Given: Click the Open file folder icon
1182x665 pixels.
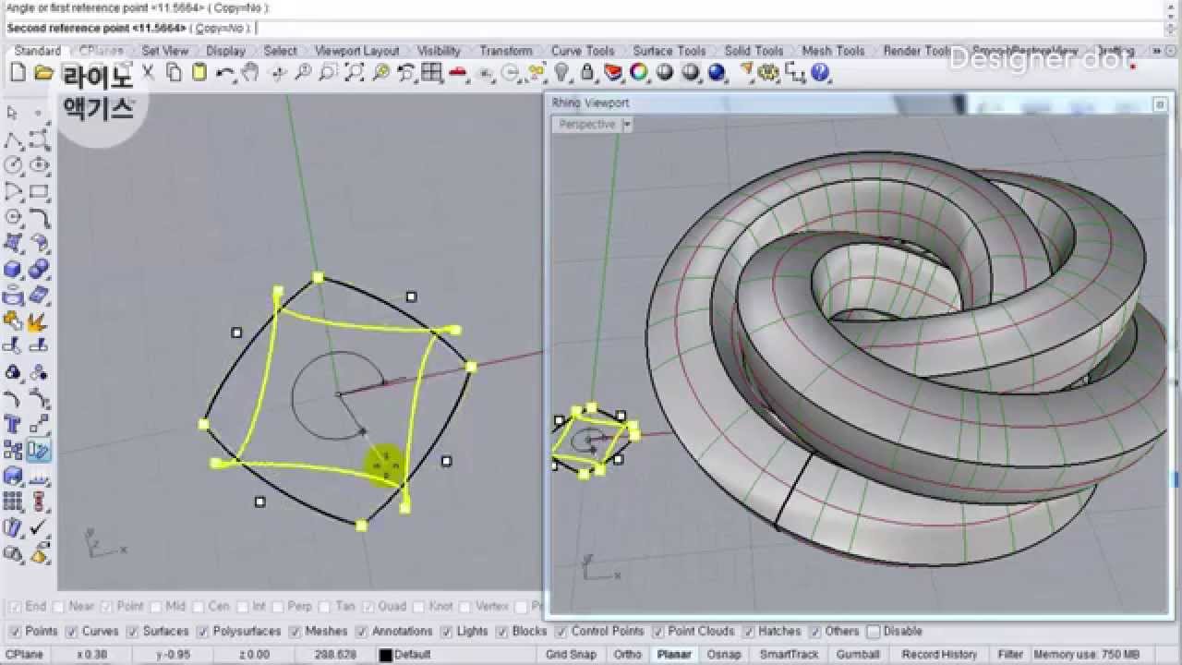Looking at the screenshot, I should pos(43,73).
